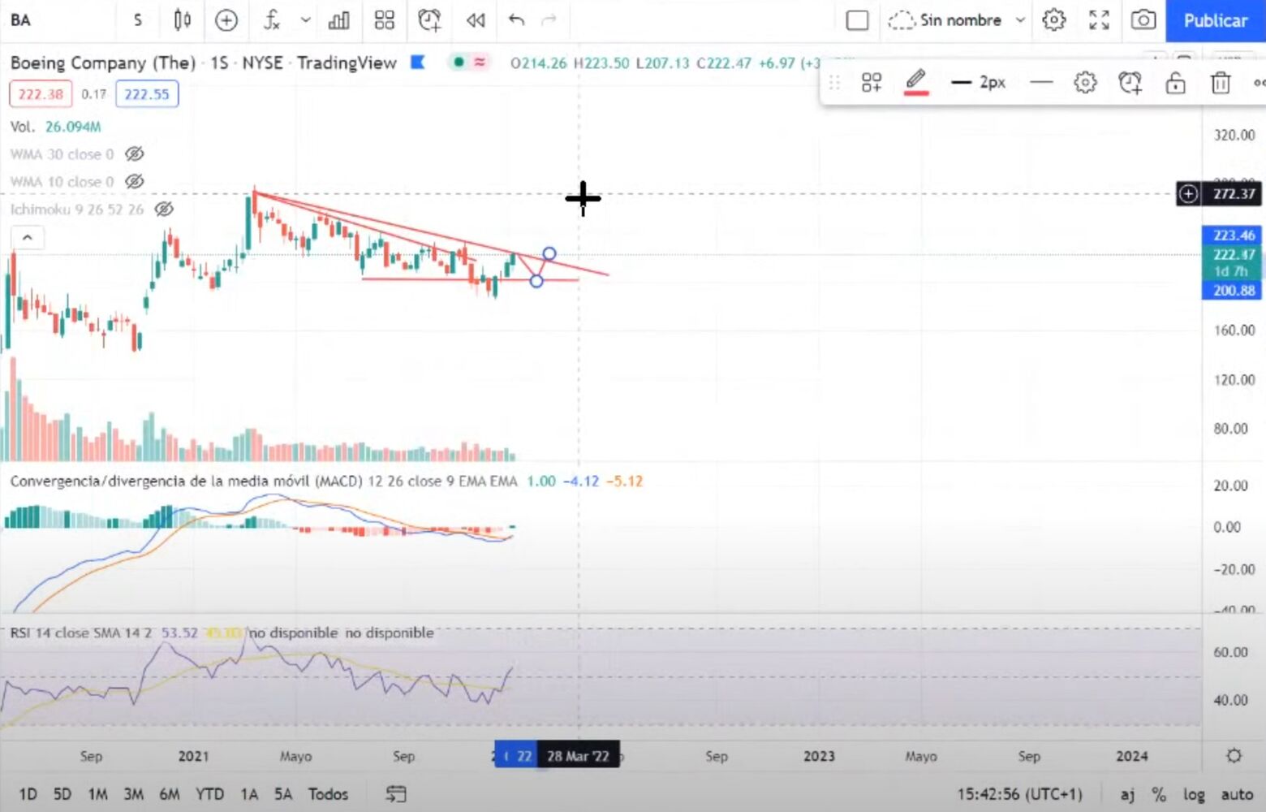Enter fullscreen mode

click(x=1099, y=20)
